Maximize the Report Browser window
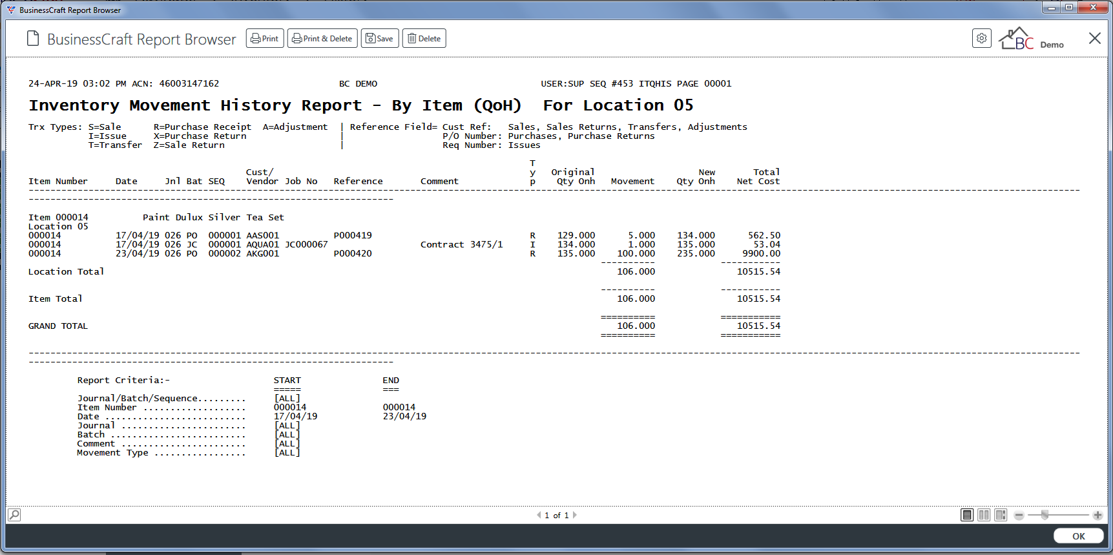The image size is (1113, 555). (1069, 7)
